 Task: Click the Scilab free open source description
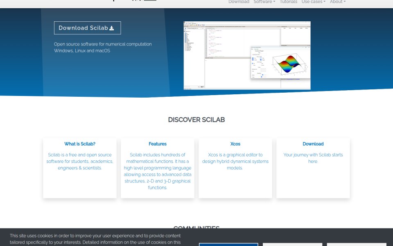pos(80,162)
